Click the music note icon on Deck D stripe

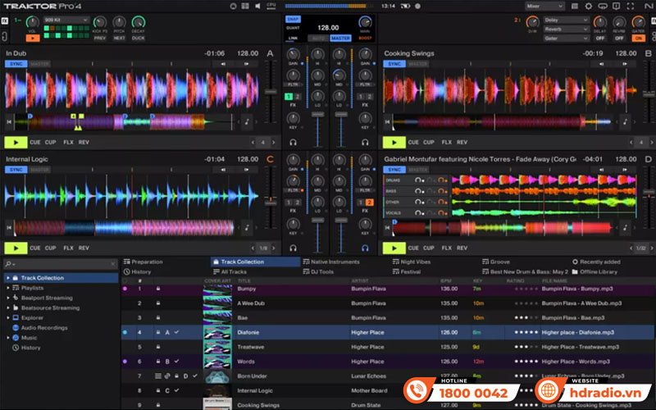(x=625, y=228)
